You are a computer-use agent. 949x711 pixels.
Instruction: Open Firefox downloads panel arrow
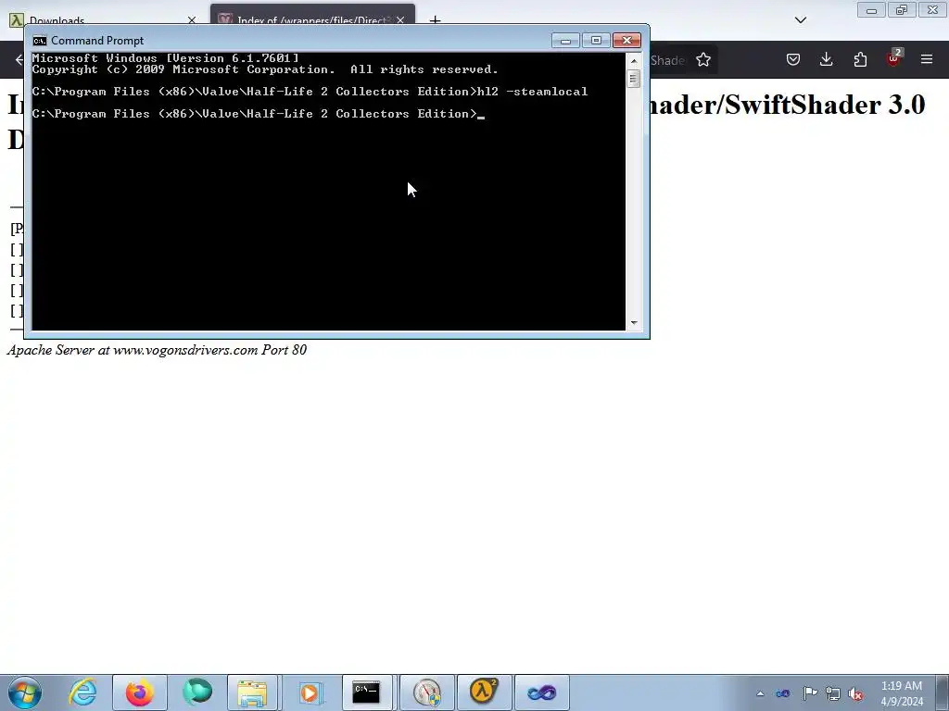pos(826,59)
